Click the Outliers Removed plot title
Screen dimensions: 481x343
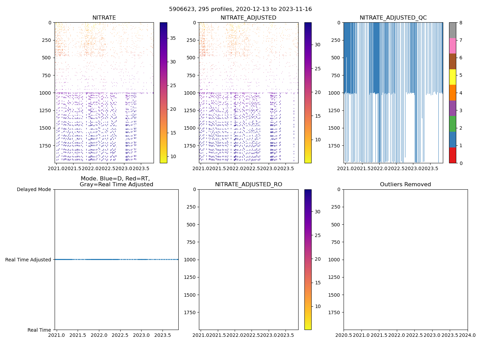[x=405, y=185]
